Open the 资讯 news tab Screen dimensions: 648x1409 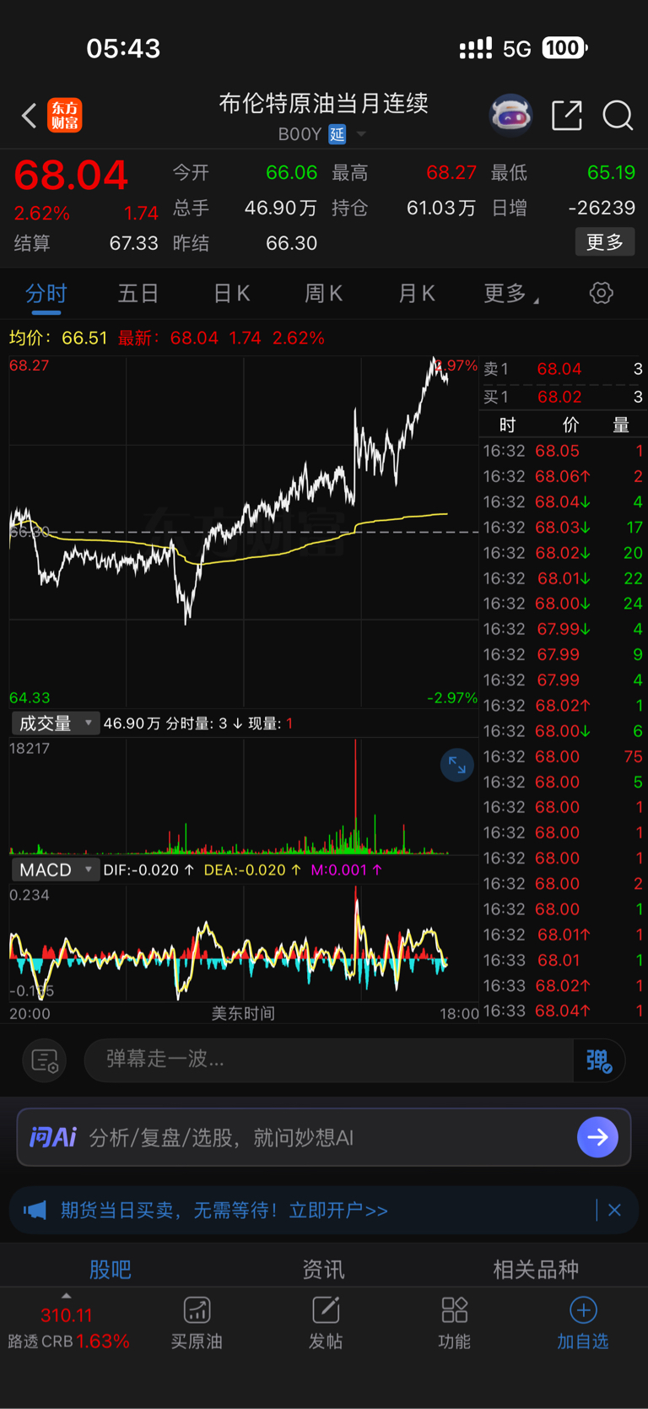(324, 1269)
